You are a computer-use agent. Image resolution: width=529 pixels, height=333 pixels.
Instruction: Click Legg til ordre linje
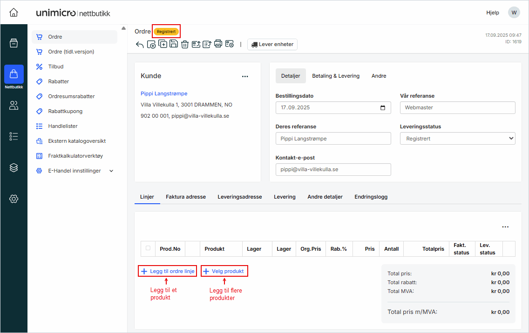168,271
